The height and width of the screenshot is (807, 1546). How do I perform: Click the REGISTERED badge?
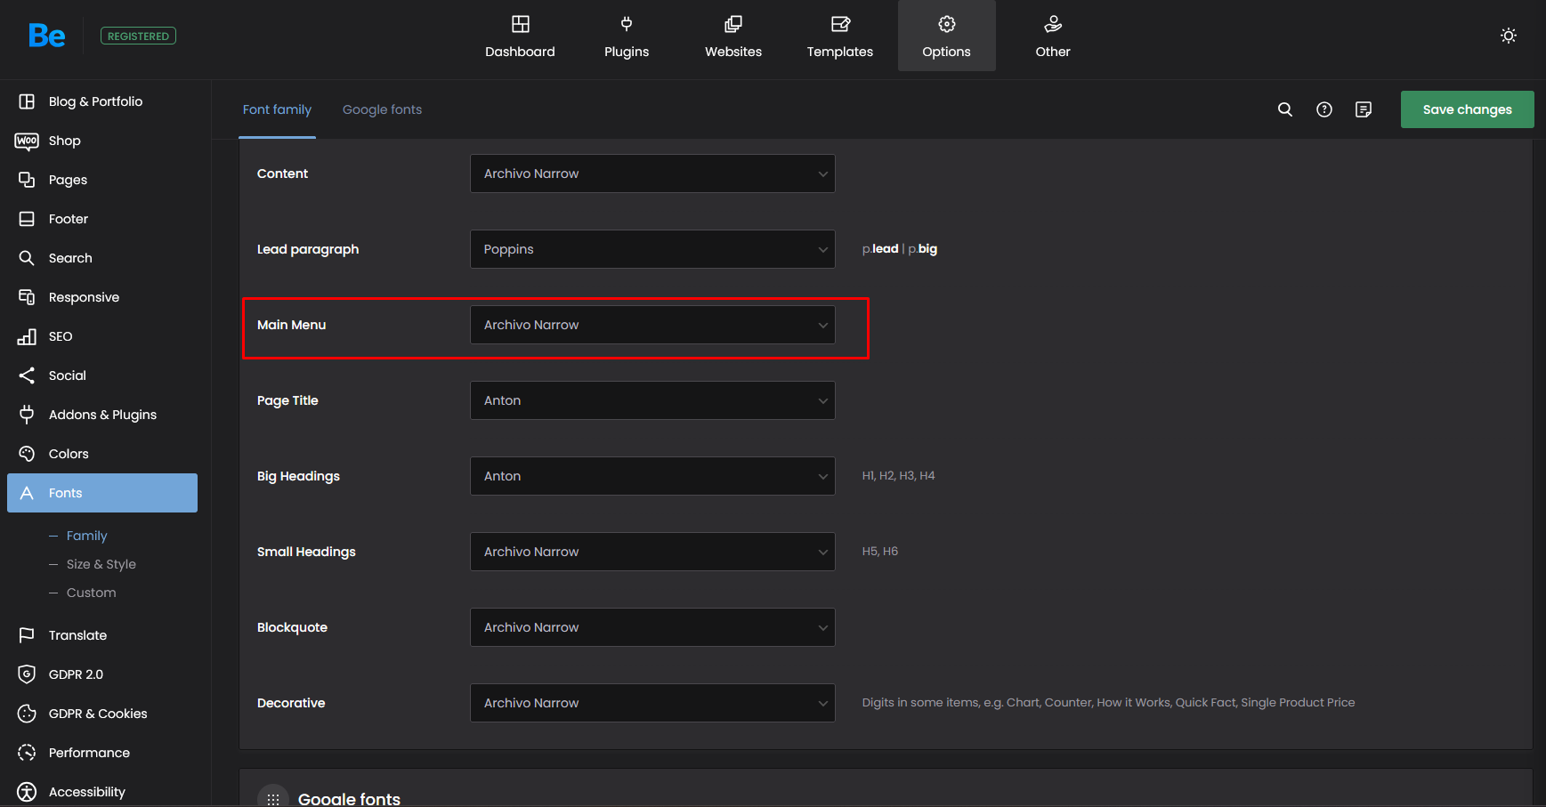pyautogui.click(x=138, y=36)
